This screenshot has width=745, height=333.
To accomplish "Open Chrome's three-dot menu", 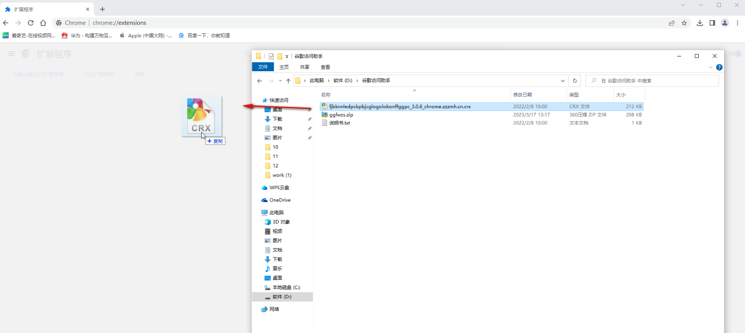I will (738, 23).
